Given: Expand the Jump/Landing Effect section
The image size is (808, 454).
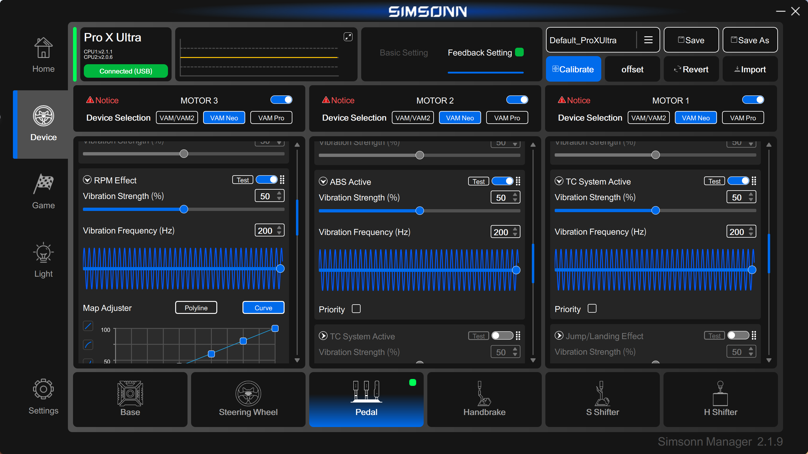Looking at the screenshot, I should tap(559, 335).
